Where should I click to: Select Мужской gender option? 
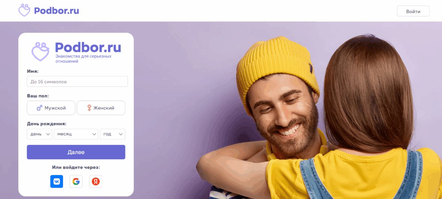pyautogui.click(x=51, y=108)
